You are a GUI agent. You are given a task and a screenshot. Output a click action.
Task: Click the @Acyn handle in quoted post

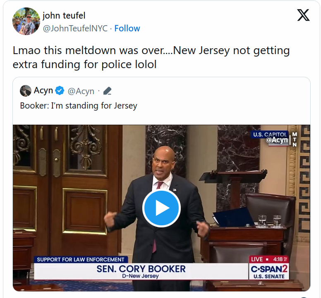tap(81, 91)
